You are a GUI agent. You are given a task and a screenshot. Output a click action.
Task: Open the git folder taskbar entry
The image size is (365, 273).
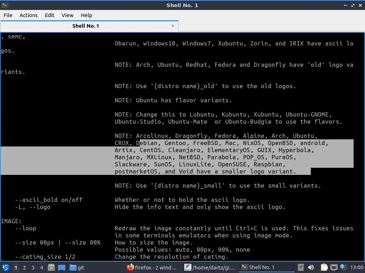coord(77,267)
